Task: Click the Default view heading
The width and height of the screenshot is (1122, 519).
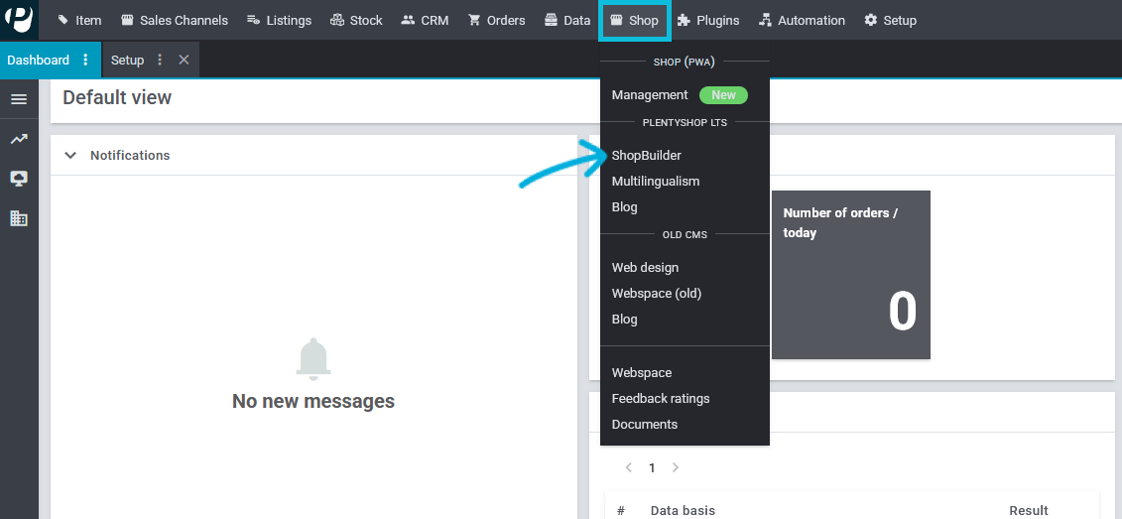Action: pyautogui.click(x=117, y=97)
